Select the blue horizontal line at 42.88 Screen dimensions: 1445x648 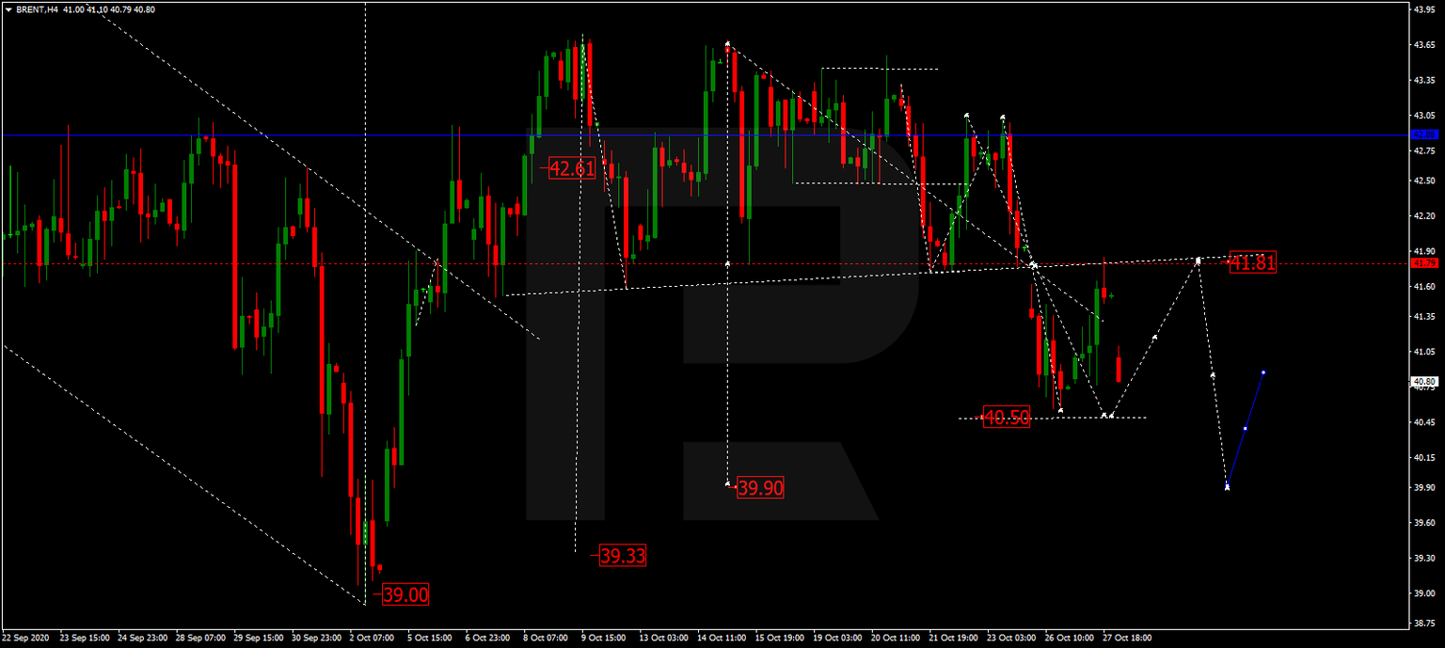[x=704, y=135]
